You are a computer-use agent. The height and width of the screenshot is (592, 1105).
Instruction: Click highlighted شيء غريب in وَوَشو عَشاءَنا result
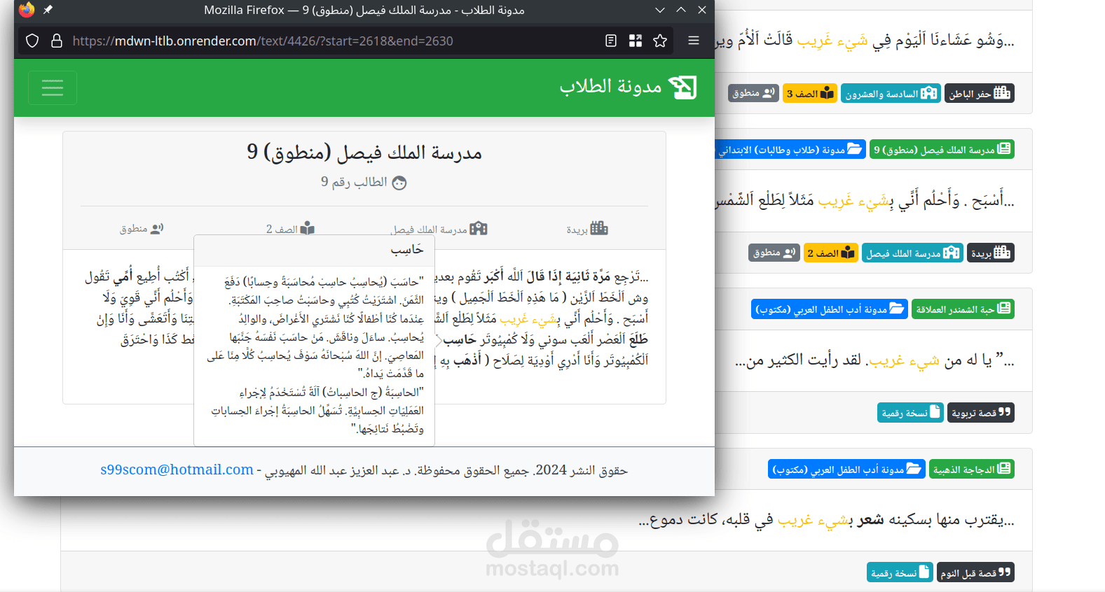[833, 41]
